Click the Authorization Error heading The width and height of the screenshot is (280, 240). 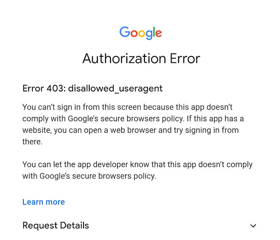141,58
